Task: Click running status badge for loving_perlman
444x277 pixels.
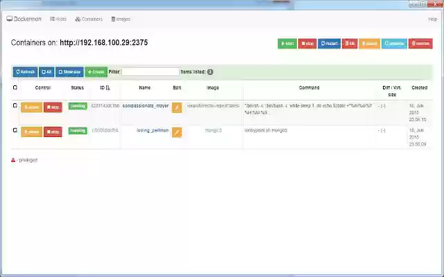Action: click(x=78, y=131)
